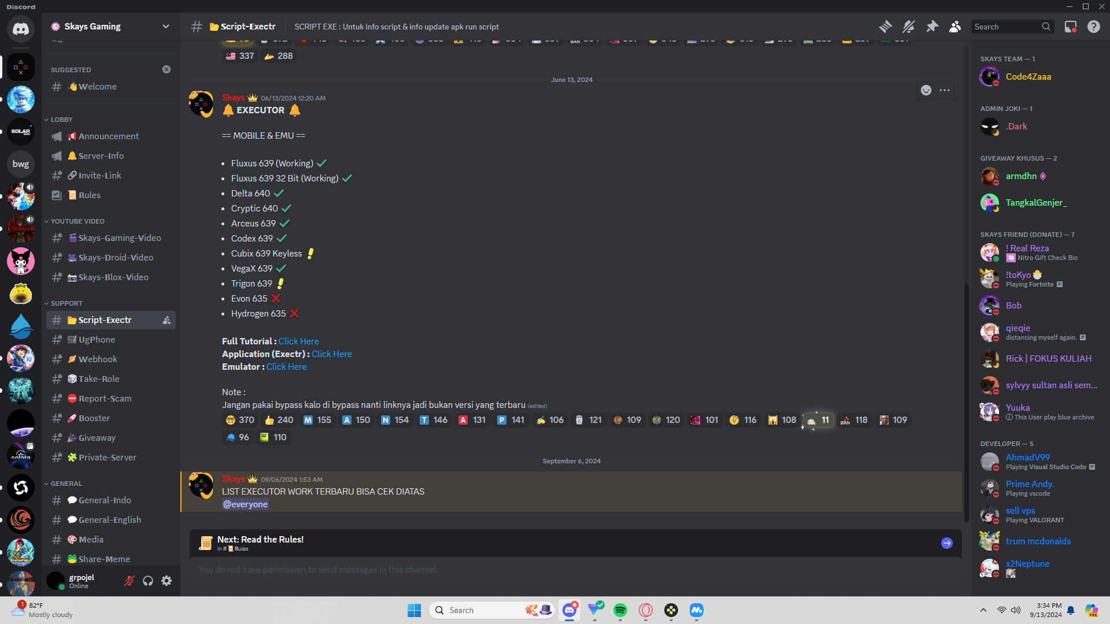Screen dimensions: 1110x624
Task: Open volume control in system tray
Action: pyautogui.click(x=1016, y=610)
